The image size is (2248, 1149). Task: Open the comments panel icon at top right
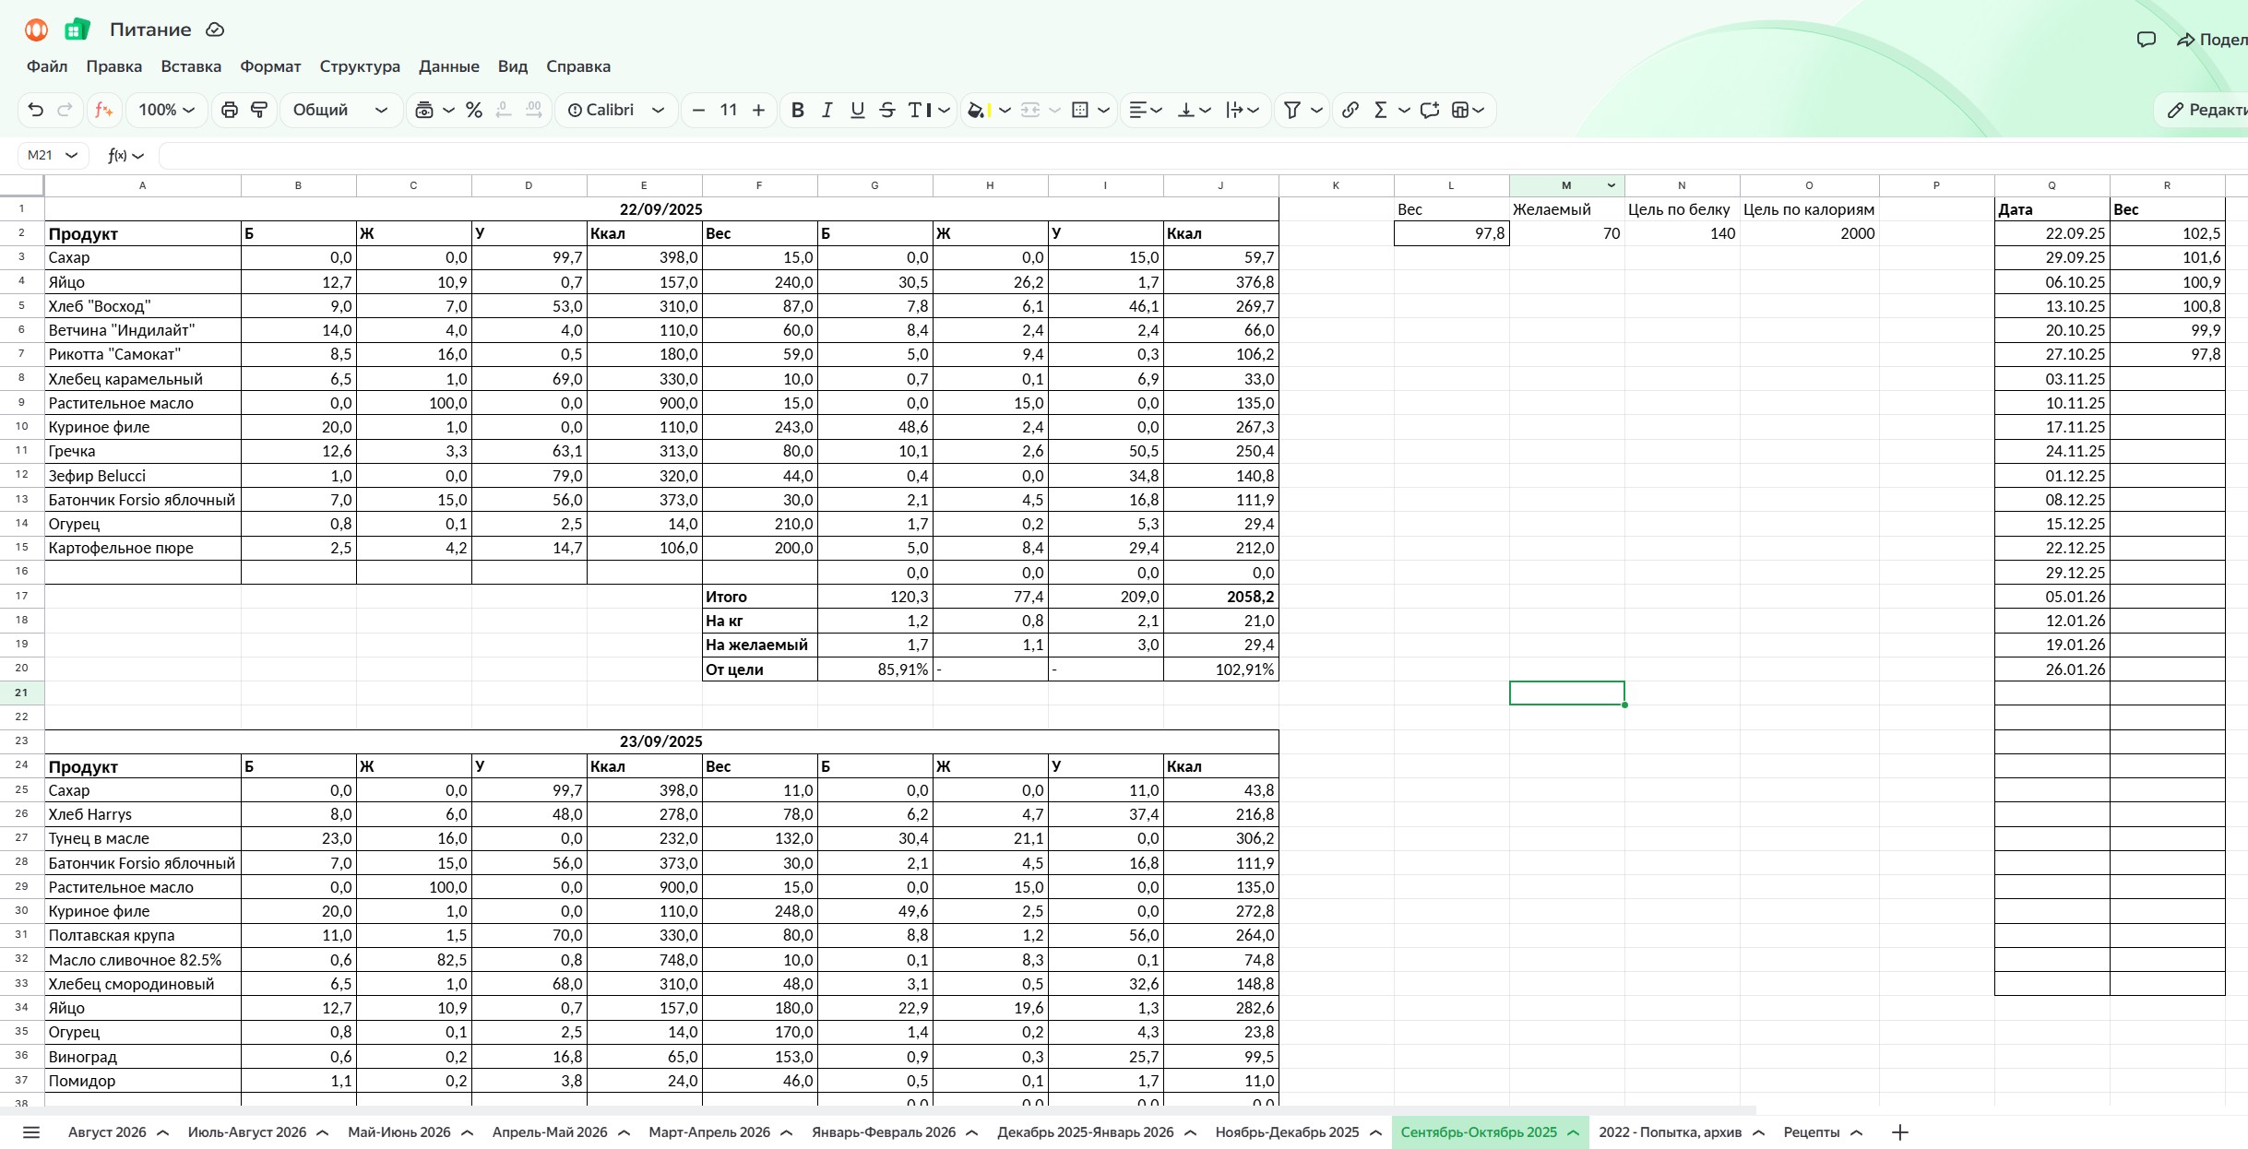[2147, 40]
